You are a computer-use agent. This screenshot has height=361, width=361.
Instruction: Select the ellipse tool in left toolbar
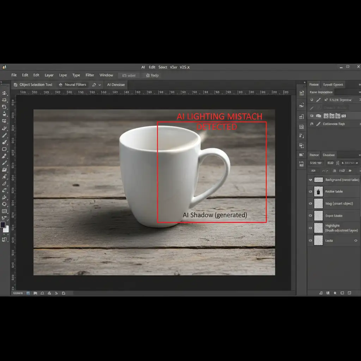click(5, 204)
